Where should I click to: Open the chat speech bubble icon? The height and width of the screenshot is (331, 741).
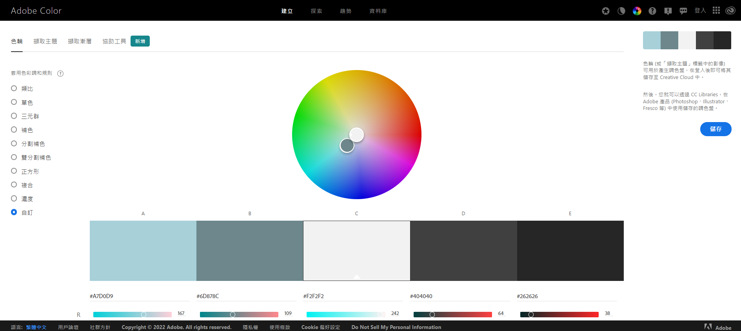point(683,11)
